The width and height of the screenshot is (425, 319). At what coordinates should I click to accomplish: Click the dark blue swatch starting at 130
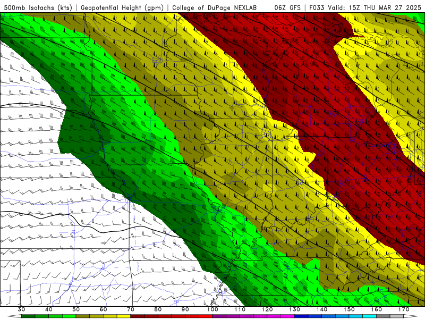pos(301,316)
